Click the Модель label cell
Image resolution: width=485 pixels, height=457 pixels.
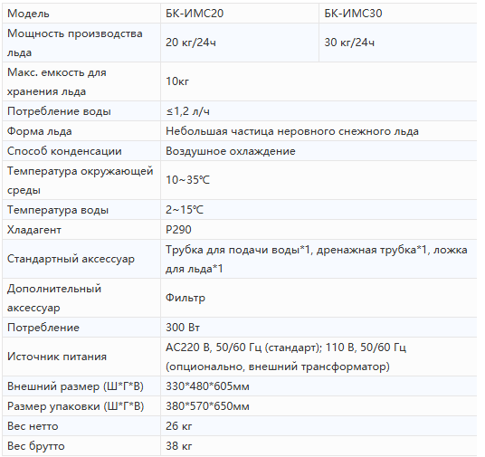(81, 14)
